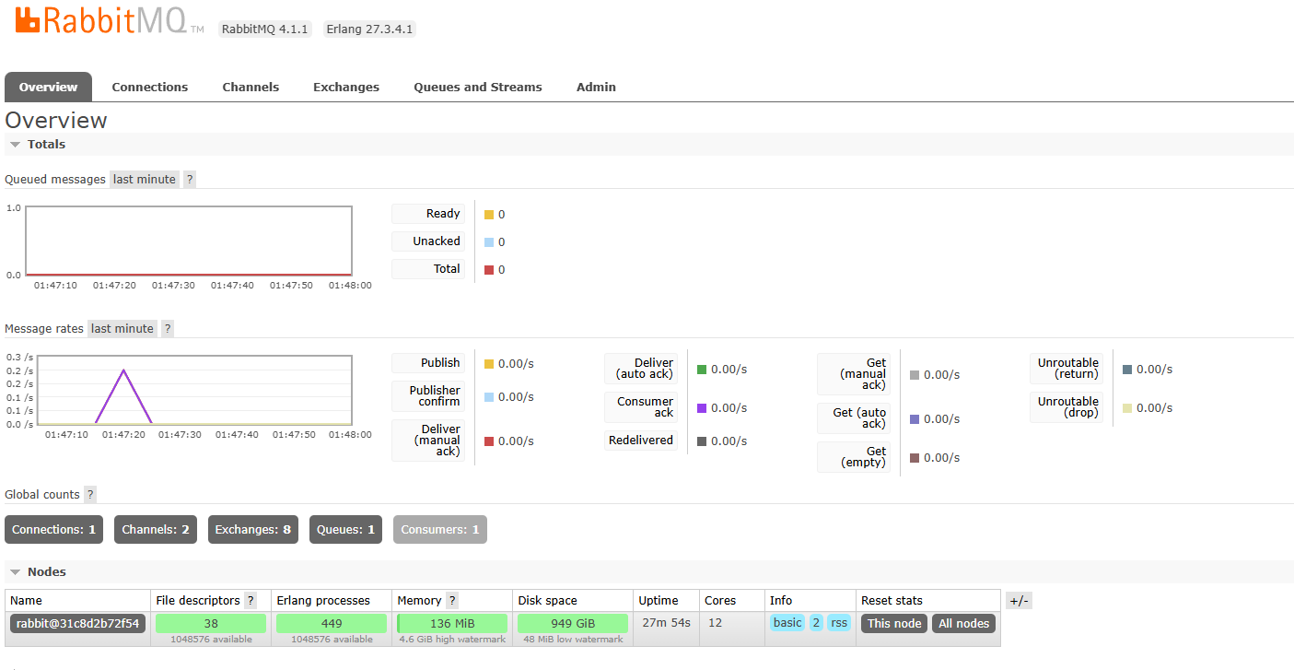This screenshot has height=670, width=1294.
Task: Open the Channels tab
Action: (x=251, y=87)
